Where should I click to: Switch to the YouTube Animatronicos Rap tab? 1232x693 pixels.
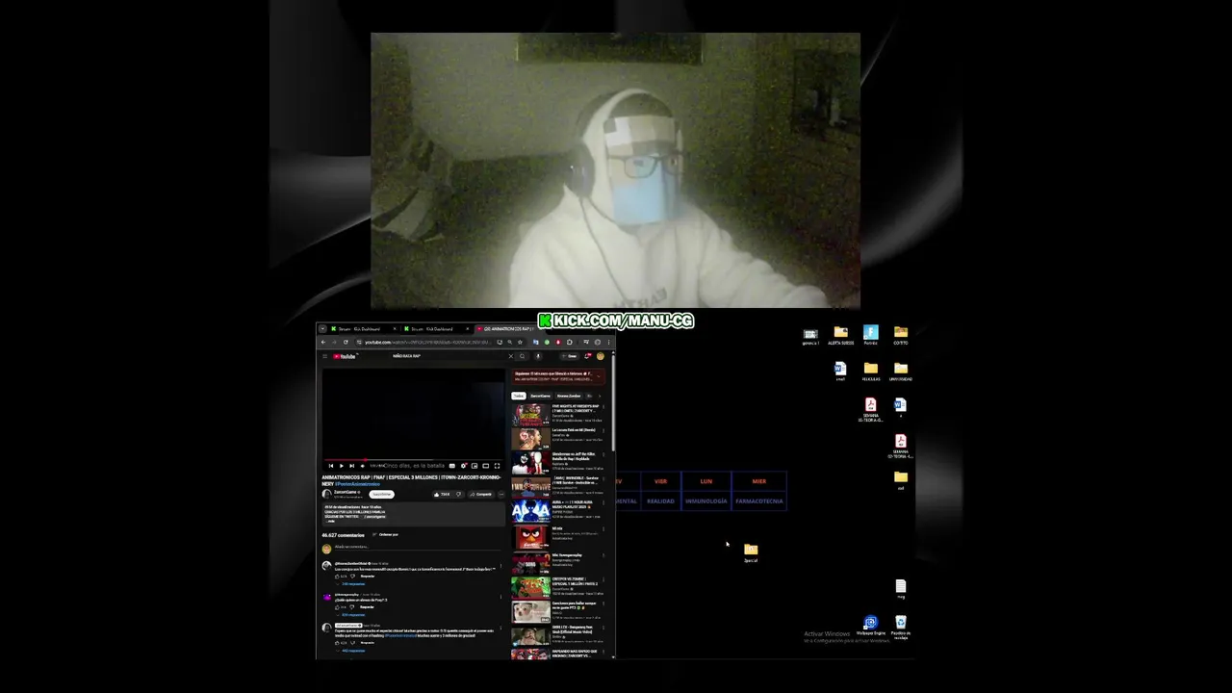point(508,329)
